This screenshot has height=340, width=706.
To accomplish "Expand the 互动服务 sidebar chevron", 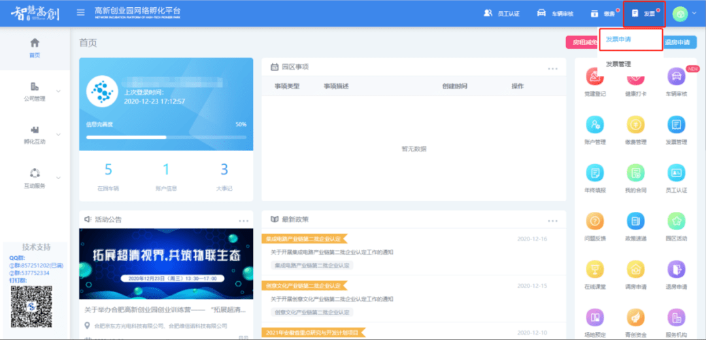I will pos(59,178).
